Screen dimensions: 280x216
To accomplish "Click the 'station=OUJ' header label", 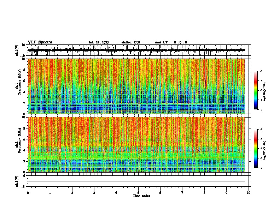I will click(x=131, y=42).
